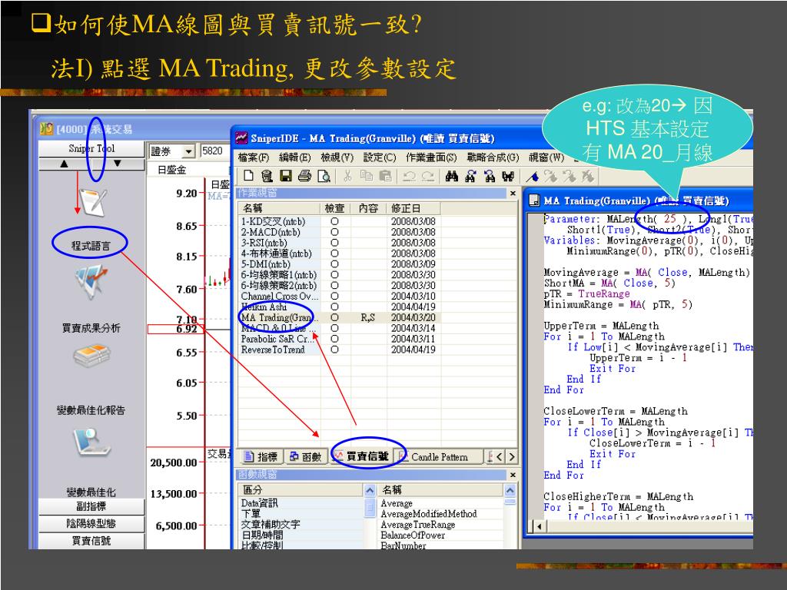The image size is (787, 590).
Task: Close the 函數視窗 panel
Action: [513, 475]
